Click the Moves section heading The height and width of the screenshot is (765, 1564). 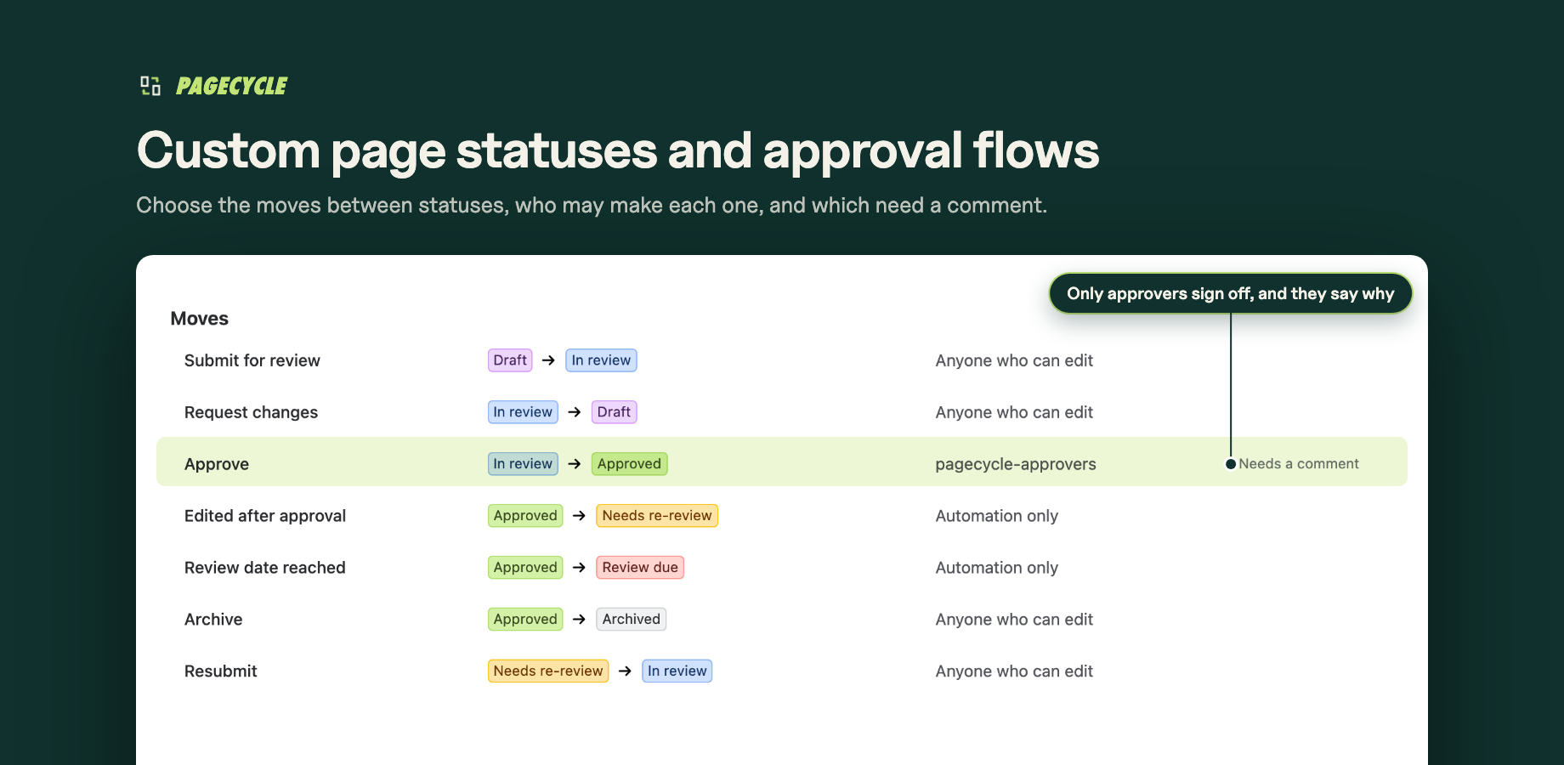pyautogui.click(x=200, y=319)
